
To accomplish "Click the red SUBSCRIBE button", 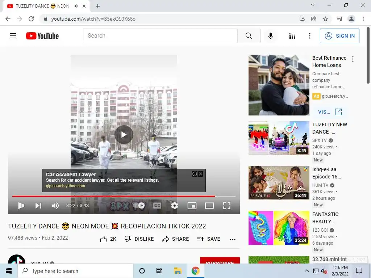I will 220,261.
